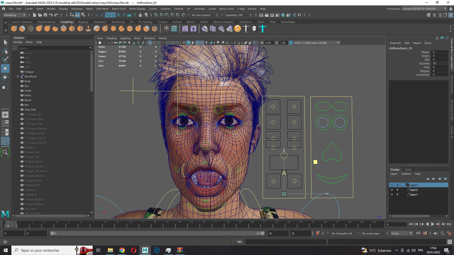Screen dimensions: 454x255
Task: Switch to the Rigging shelf tab
Action: (83, 22)
